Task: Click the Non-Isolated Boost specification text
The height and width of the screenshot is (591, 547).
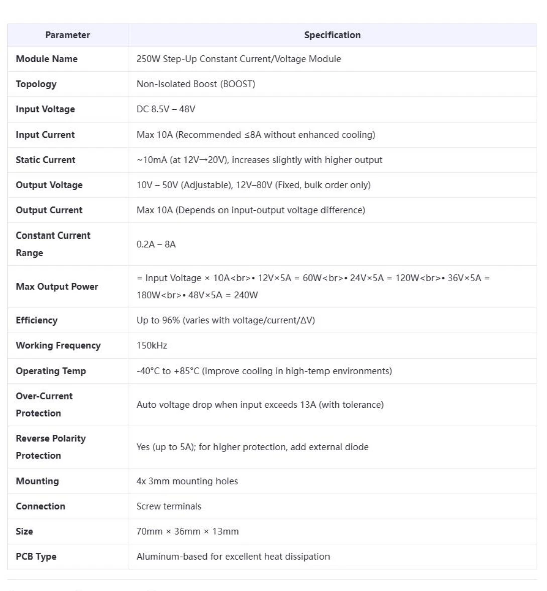Action: 195,84
